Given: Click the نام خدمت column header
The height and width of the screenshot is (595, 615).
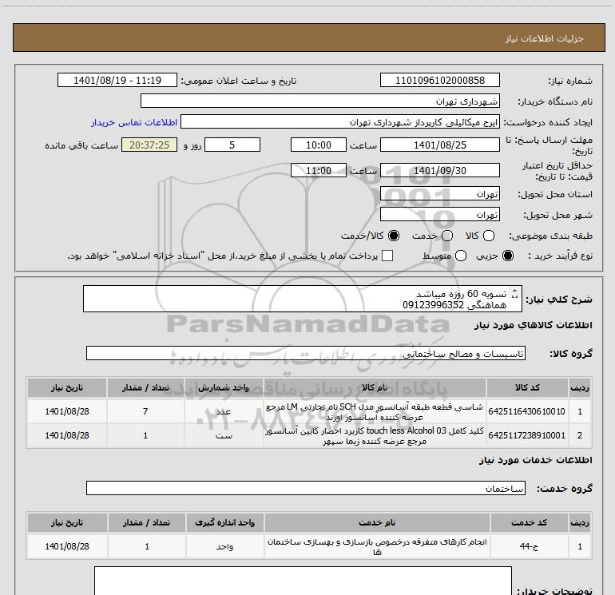Looking at the screenshot, I should [x=377, y=522].
